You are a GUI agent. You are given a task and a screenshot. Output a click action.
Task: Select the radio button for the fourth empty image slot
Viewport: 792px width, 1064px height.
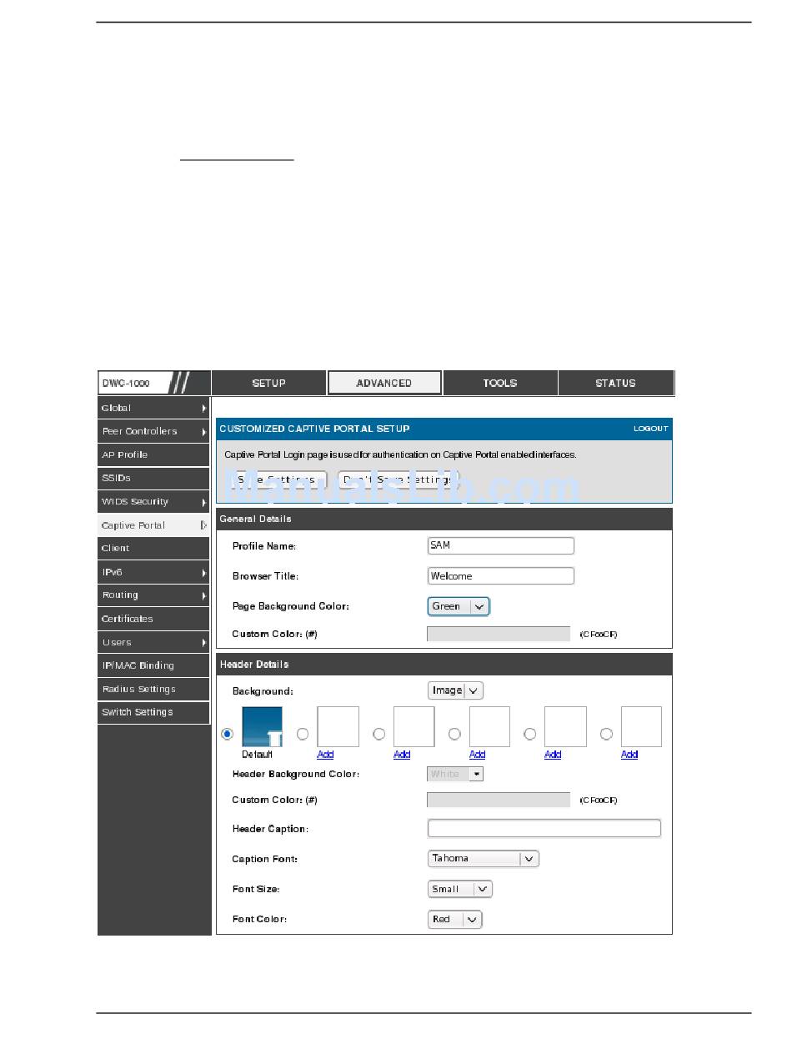[x=529, y=734]
